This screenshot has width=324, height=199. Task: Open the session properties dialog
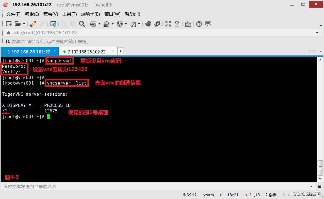tap(53, 24)
